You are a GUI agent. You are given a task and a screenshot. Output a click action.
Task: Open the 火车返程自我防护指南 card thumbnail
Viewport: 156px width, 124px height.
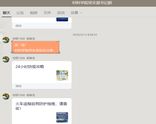click(x=62, y=117)
